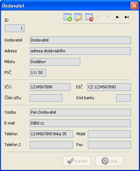
Task: Go to the next record
Action: (118, 17)
